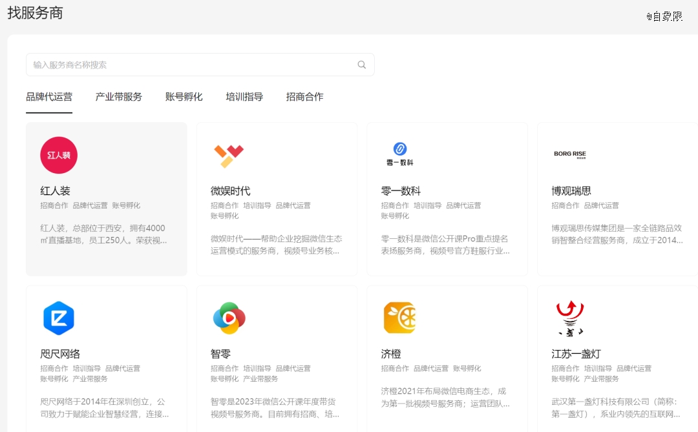Viewport: 698px width, 432px height.
Task: Select the 品牌代运营 tab
Action: 49,97
